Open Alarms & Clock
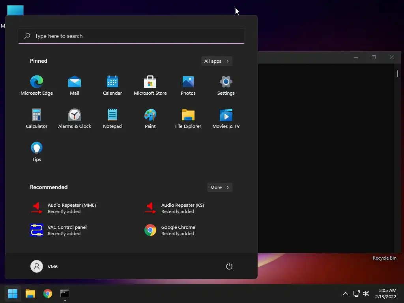Screen dimensions: 404x303 [x=75, y=118]
